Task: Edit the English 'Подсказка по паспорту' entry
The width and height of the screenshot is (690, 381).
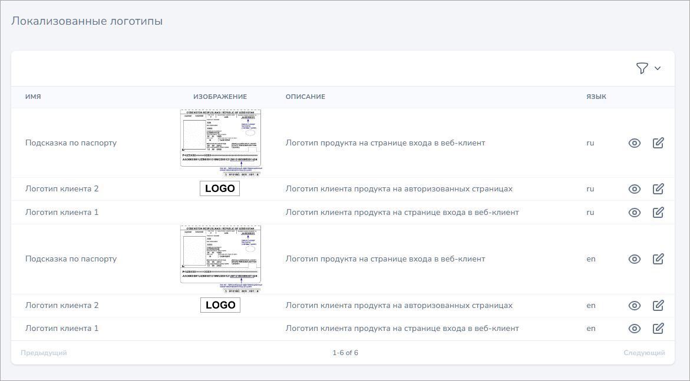Action: (x=658, y=259)
